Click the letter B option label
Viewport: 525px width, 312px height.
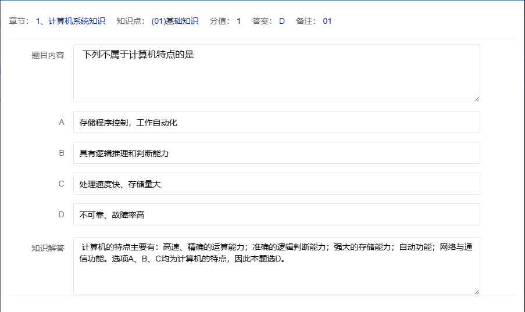61,153
